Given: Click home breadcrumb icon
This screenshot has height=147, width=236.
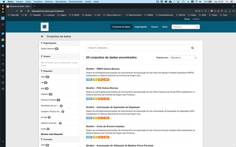Looking at the screenshot, I should coord(42,36).
